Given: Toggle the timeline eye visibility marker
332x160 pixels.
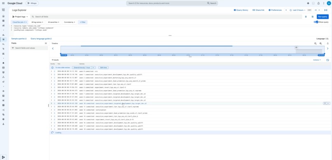Looking at the screenshot, I should pyautogui.click(x=296, y=47).
